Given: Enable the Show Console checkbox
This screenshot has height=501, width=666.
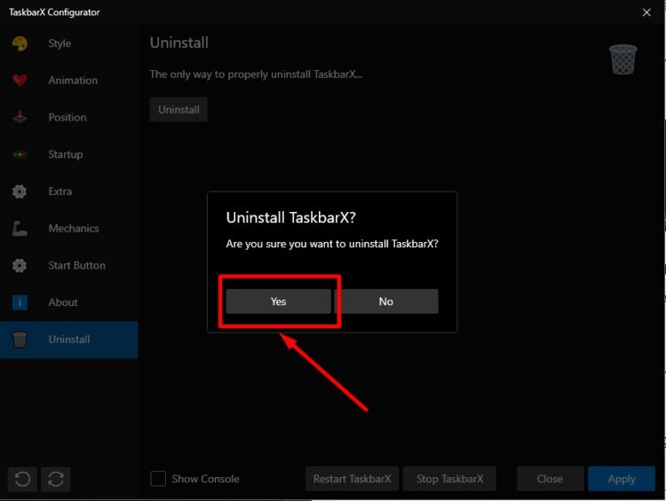Looking at the screenshot, I should tap(158, 479).
